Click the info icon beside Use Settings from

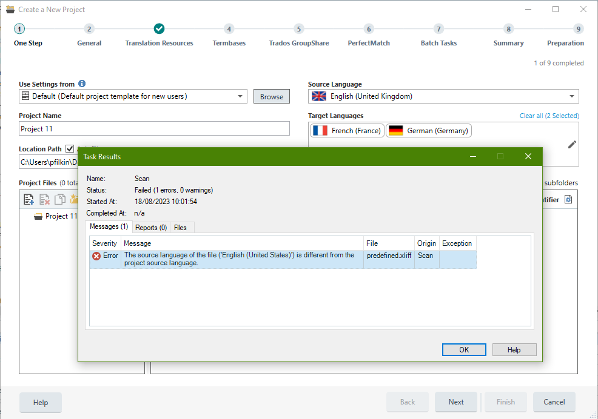click(x=82, y=84)
